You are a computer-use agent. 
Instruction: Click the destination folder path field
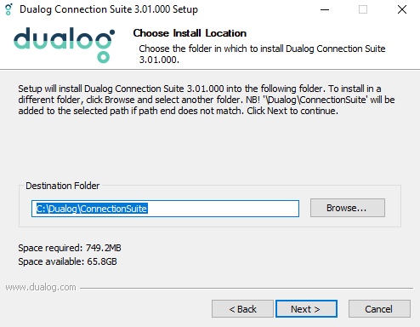coord(165,209)
